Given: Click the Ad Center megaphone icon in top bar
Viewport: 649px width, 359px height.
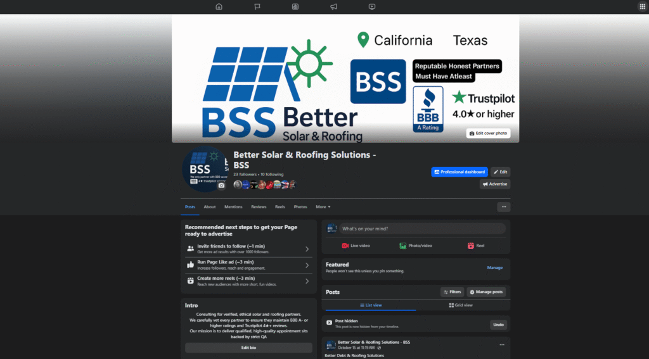Looking at the screenshot, I should 333,7.
